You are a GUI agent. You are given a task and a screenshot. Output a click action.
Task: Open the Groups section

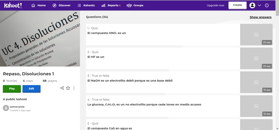135,5
